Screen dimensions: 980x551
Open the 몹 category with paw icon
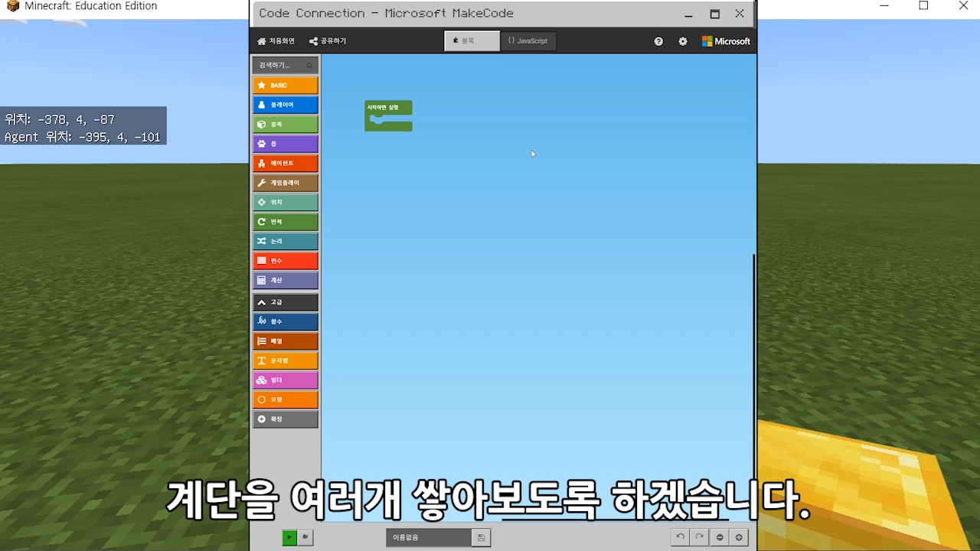click(286, 144)
